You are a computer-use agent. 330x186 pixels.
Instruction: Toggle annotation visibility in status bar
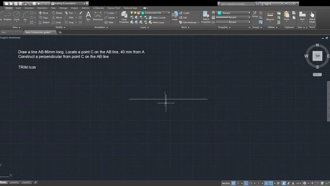(284, 183)
